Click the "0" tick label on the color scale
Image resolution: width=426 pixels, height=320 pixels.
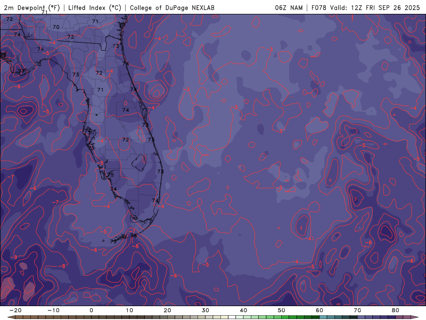click(x=91, y=310)
